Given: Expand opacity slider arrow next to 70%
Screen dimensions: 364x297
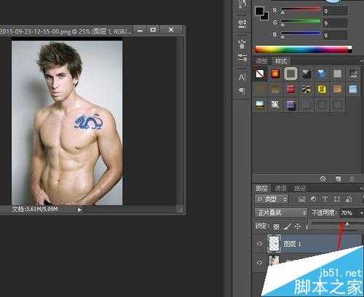Looking at the screenshot, I should [361, 213].
